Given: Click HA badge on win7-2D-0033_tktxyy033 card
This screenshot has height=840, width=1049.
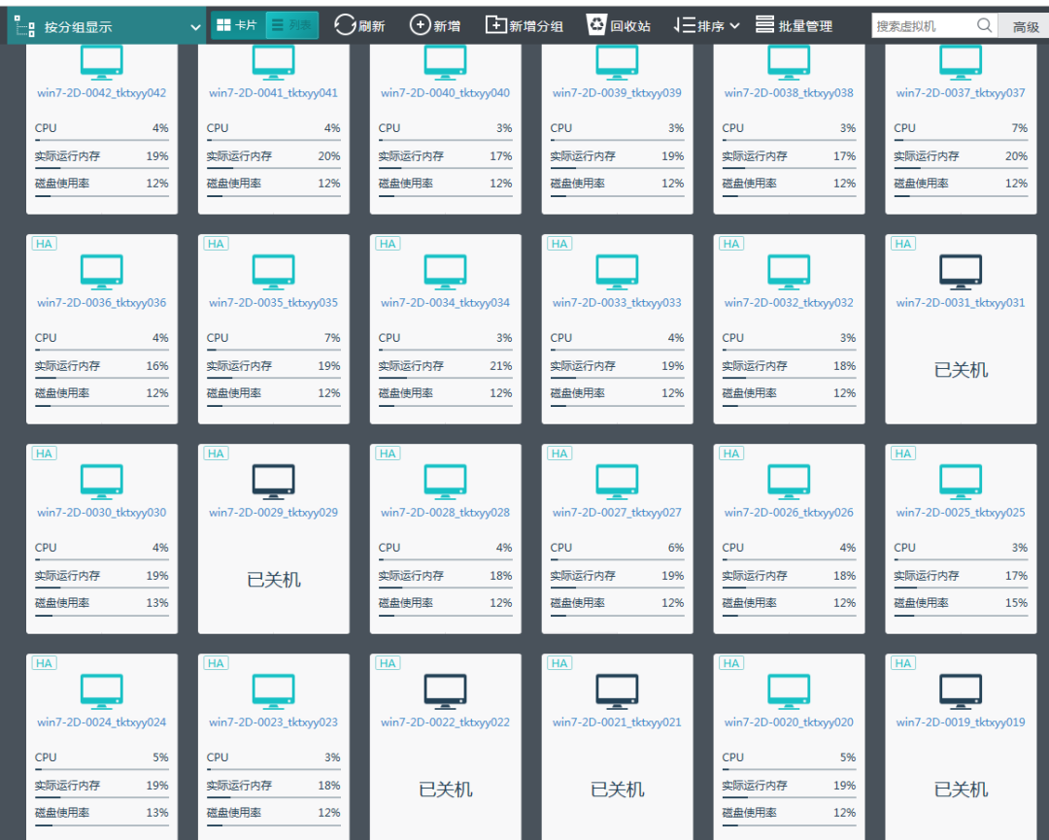Looking at the screenshot, I should click(559, 244).
